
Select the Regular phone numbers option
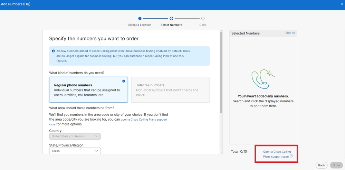point(88,89)
